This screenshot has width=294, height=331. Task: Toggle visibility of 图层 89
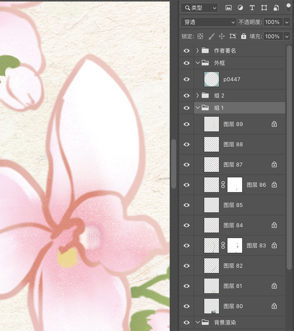pyautogui.click(x=186, y=124)
